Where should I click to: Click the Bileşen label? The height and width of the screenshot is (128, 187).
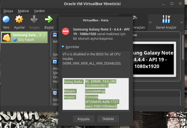(70, 91)
